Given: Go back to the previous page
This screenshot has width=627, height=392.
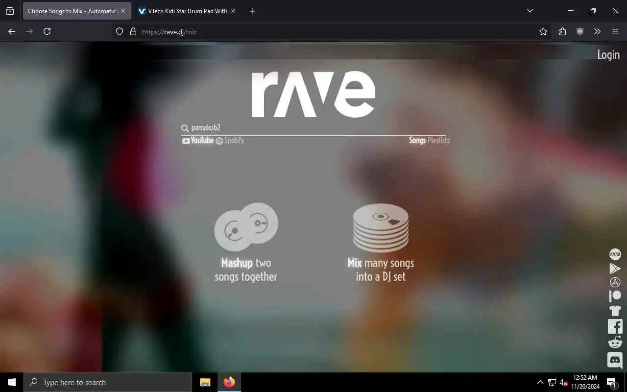Looking at the screenshot, I should click(12, 31).
